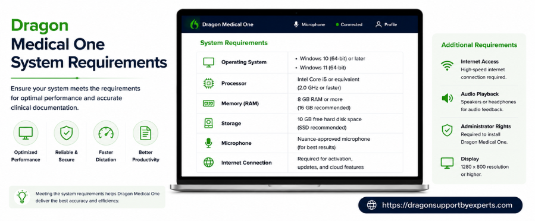Click the Display title
This screenshot has width=535, height=221.
pos(470,159)
